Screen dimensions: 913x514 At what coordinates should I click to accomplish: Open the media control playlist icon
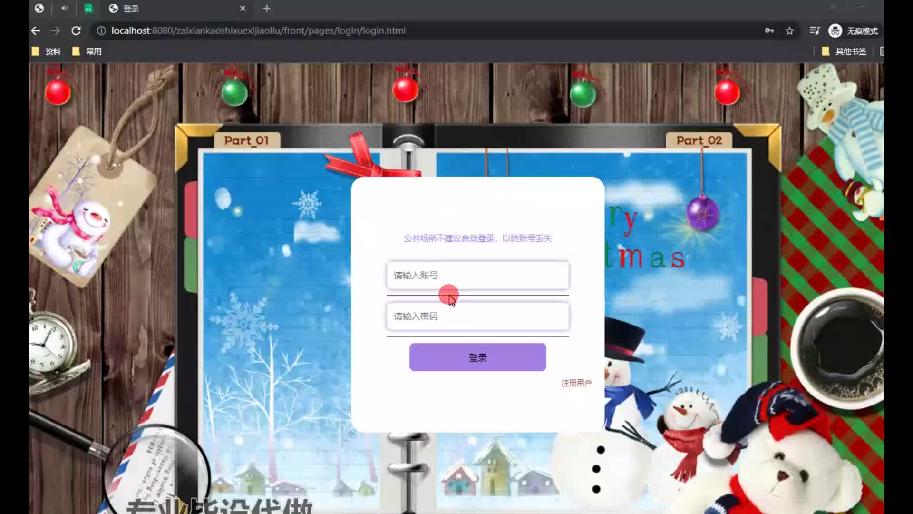click(815, 31)
